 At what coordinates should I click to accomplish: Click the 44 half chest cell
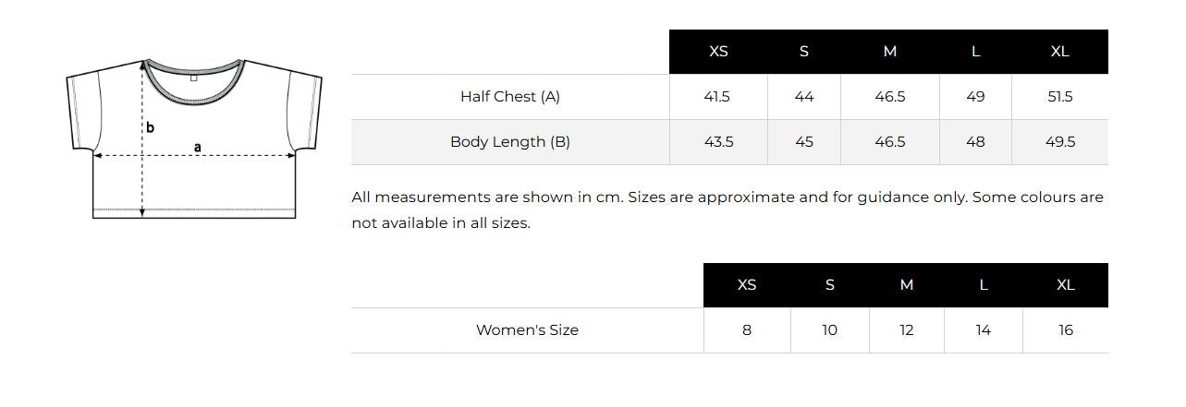coord(804,97)
